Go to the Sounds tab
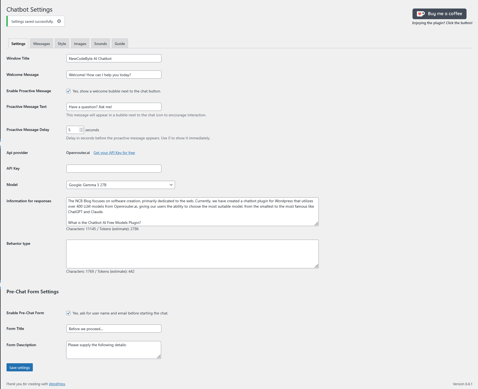The width and height of the screenshot is (478, 389). pyautogui.click(x=100, y=44)
